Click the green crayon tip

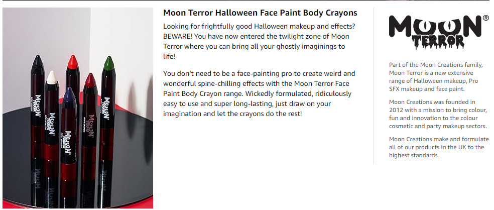click(x=109, y=63)
